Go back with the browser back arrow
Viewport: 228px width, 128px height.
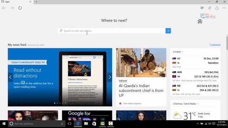click(4, 8)
